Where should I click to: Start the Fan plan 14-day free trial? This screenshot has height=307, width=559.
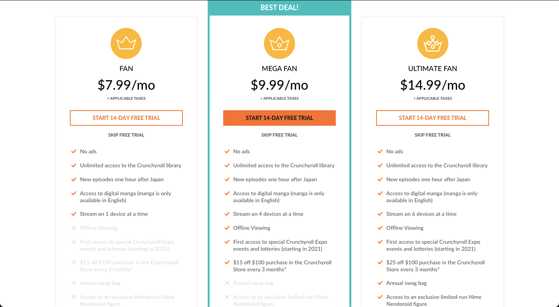coord(126,118)
